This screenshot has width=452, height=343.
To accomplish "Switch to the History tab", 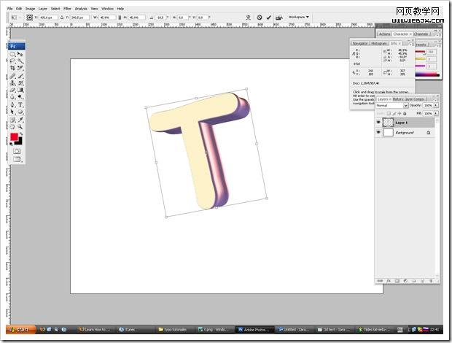I will pos(398,99).
